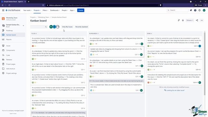Open sample task card SSP-7
208x117 pixels.
(x=116, y=87)
